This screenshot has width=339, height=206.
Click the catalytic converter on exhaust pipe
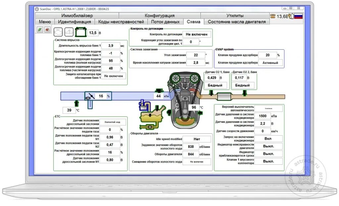(224, 96)
